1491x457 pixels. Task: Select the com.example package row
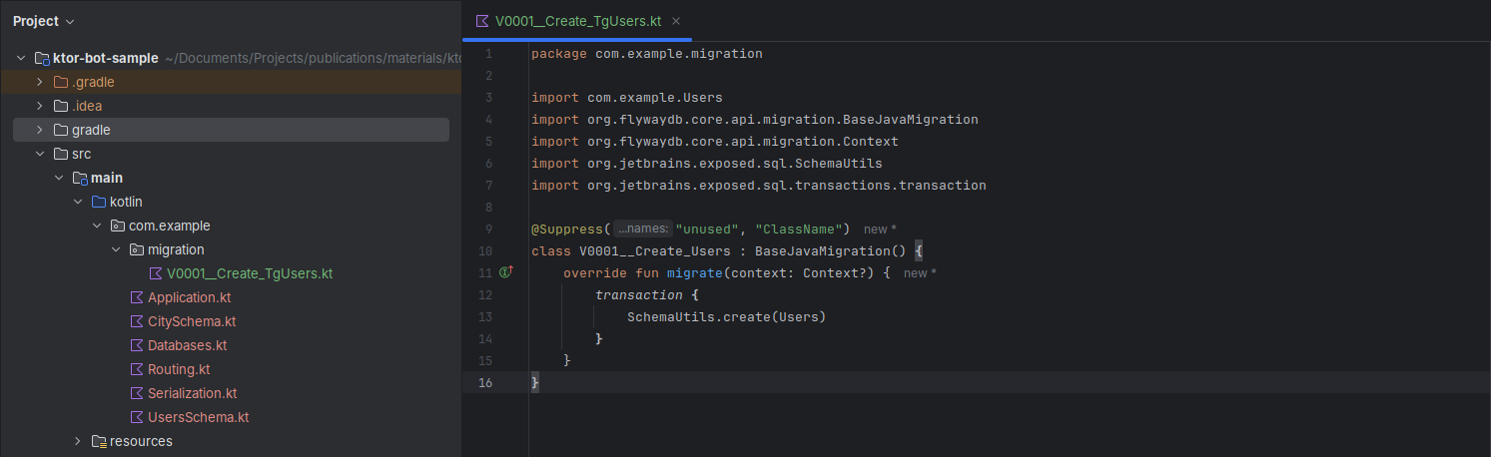click(231, 226)
